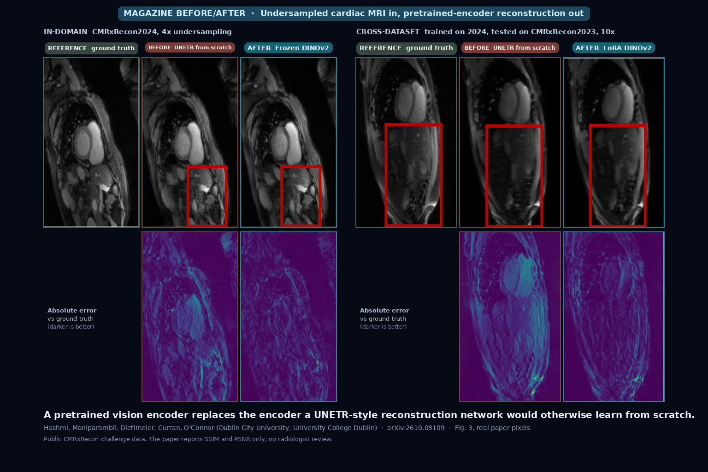Open the Frozen DINOv2 reconstruction MRI image

289,142
